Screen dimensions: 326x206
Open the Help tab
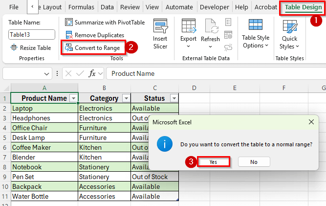(241, 7)
